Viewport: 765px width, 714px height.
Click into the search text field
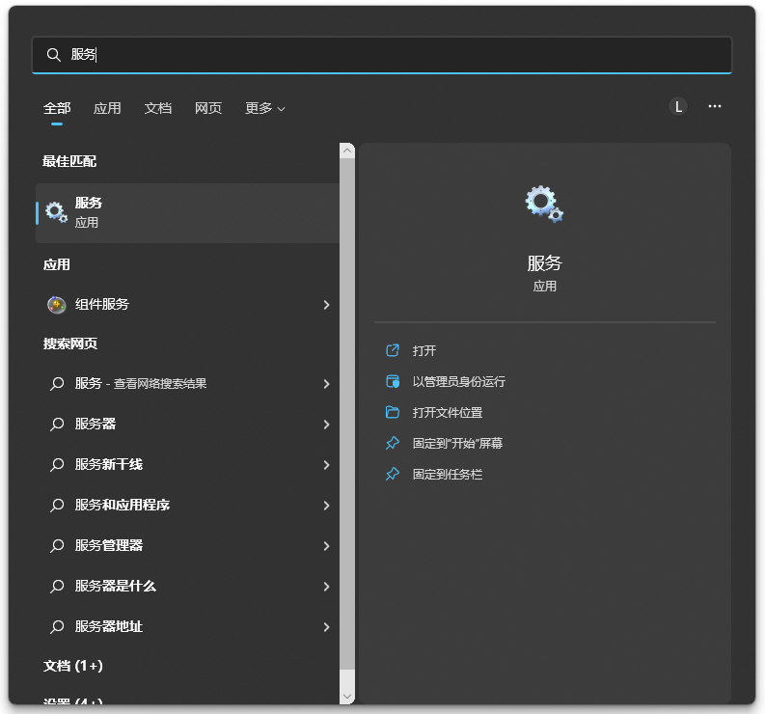[x=382, y=55]
